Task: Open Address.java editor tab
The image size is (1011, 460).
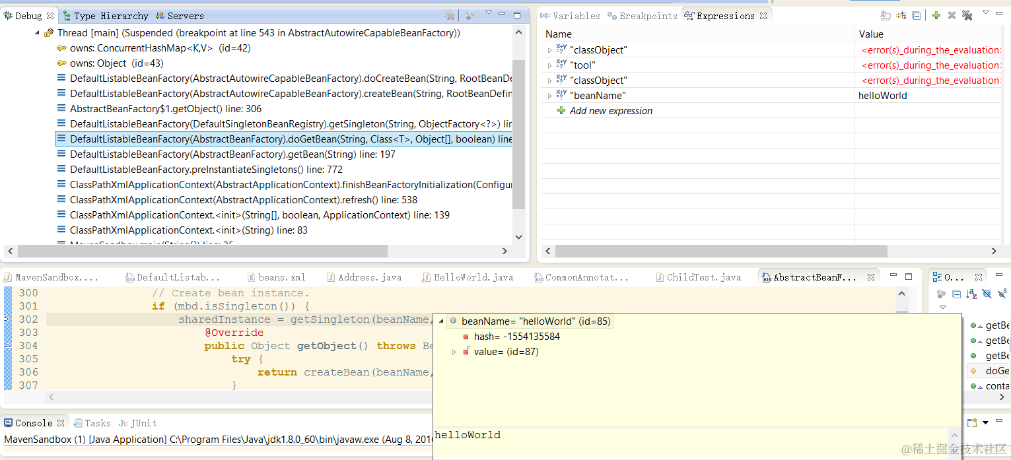Action: point(364,278)
